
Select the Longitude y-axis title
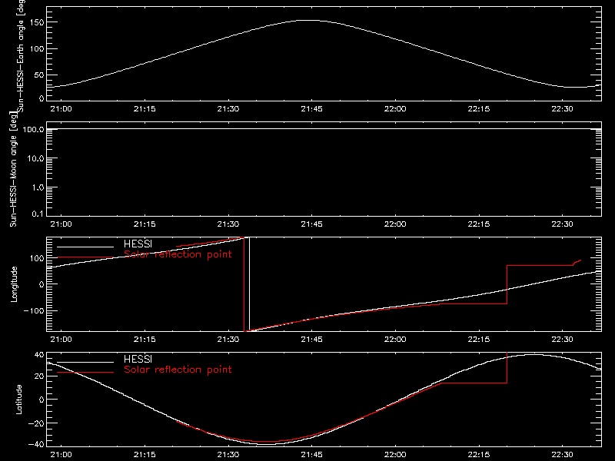14,284
